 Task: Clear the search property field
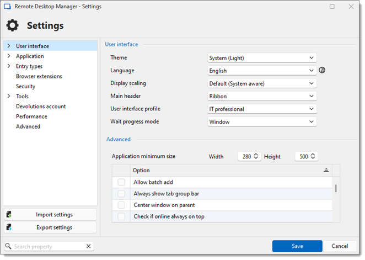pyautogui.click(x=88, y=246)
